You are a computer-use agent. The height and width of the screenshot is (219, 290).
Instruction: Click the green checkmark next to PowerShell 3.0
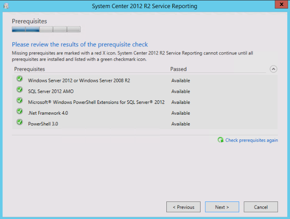[19, 122]
